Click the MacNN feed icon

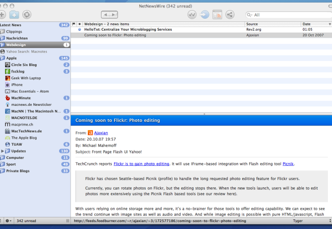point(7,111)
